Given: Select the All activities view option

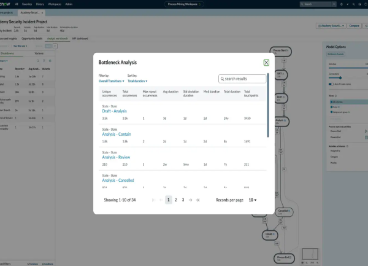Looking at the screenshot, I should click(x=349, y=102).
